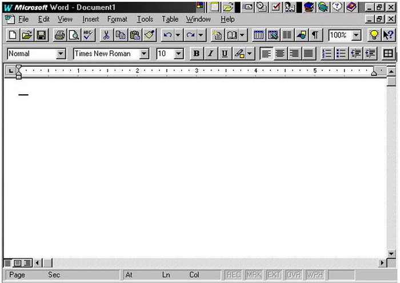The width and height of the screenshot is (400, 283).
Task: Open the Format menu
Action: click(x=117, y=19)
